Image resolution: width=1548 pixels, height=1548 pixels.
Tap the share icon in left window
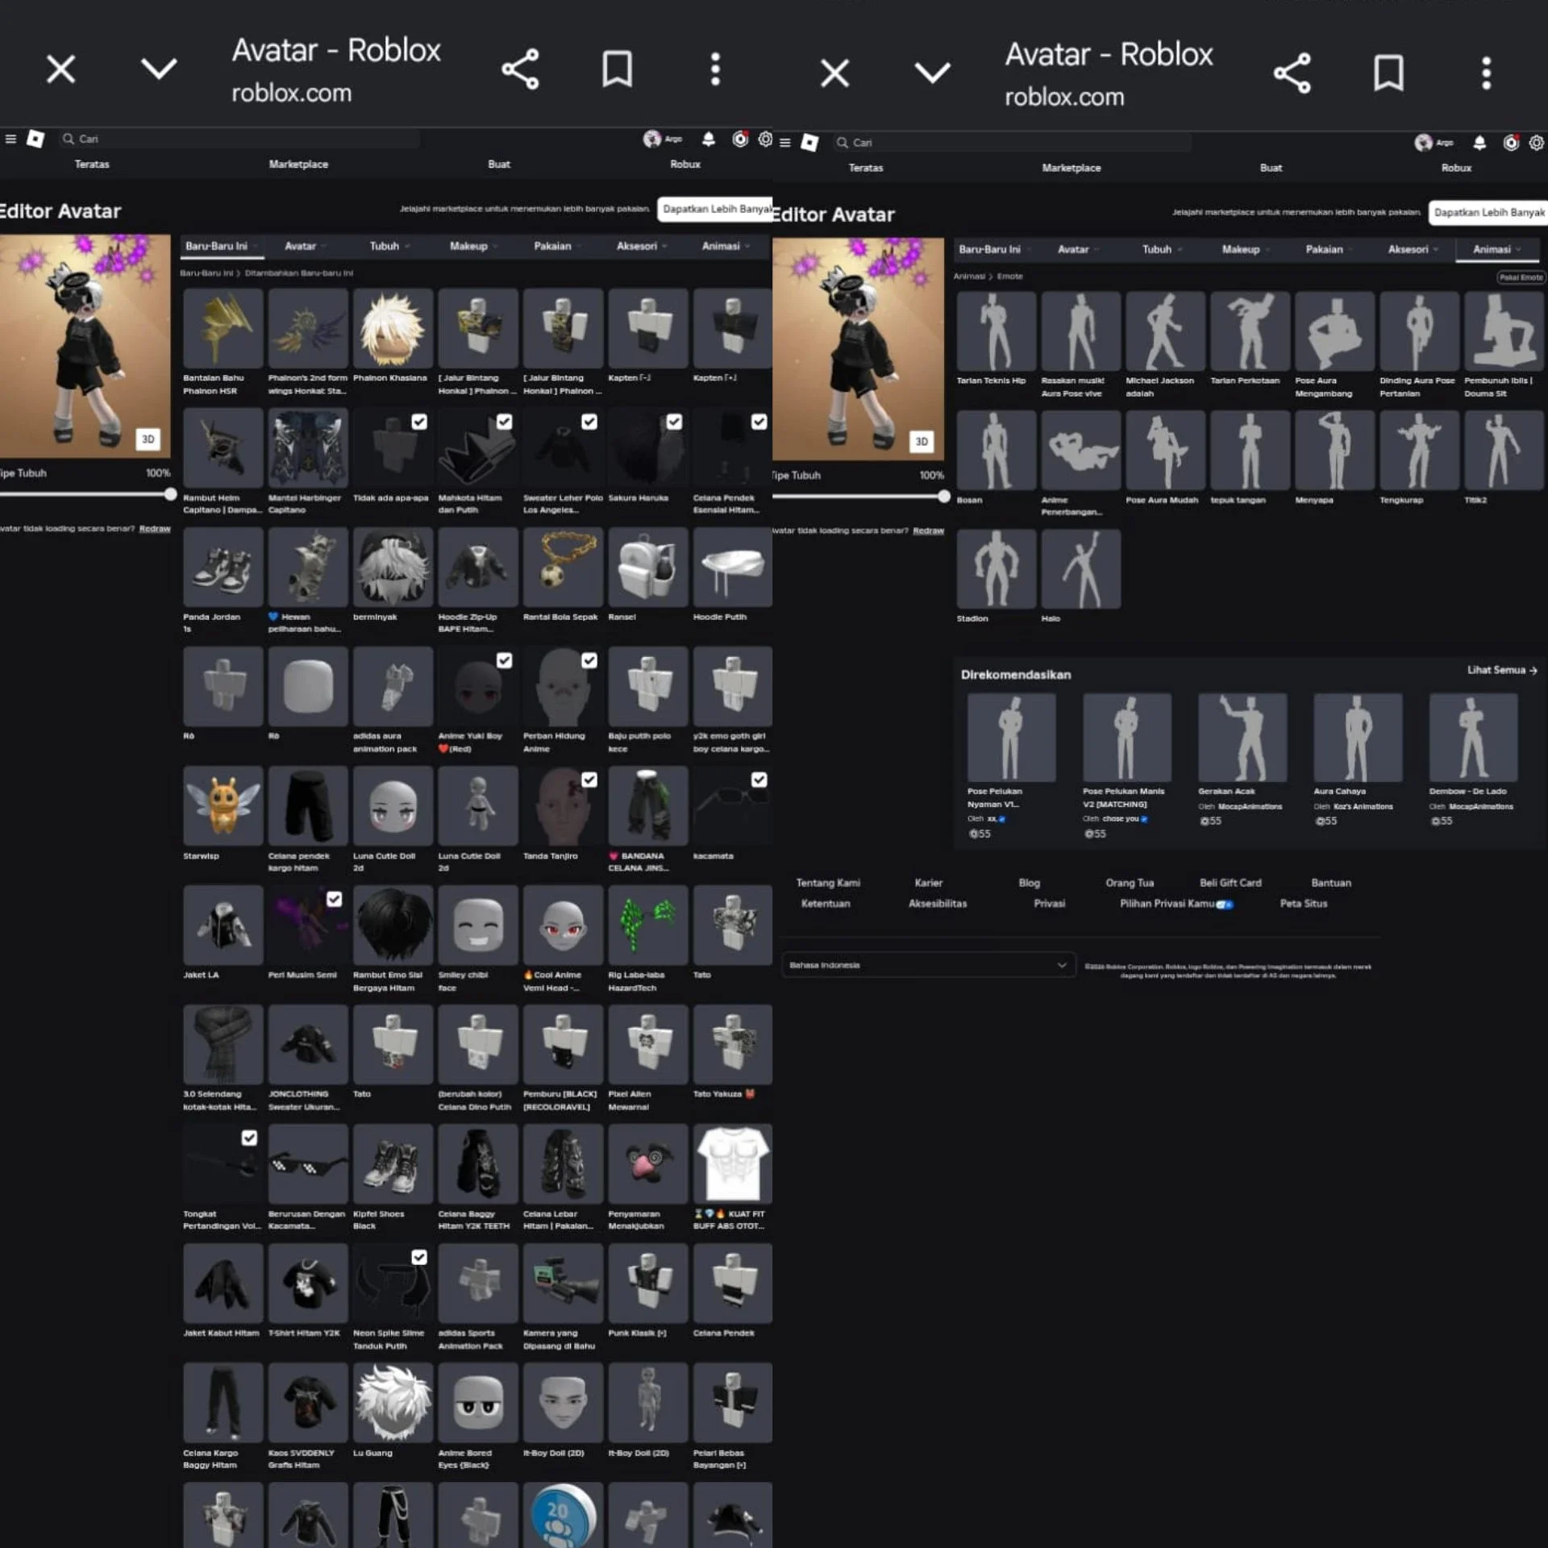pyautogui.click(x=520, y=69)
